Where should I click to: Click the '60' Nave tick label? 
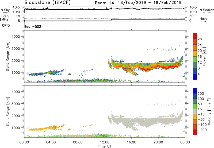coord(191,16)
